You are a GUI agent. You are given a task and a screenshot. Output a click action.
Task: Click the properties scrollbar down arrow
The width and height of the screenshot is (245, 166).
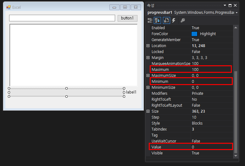click(236, 156)
